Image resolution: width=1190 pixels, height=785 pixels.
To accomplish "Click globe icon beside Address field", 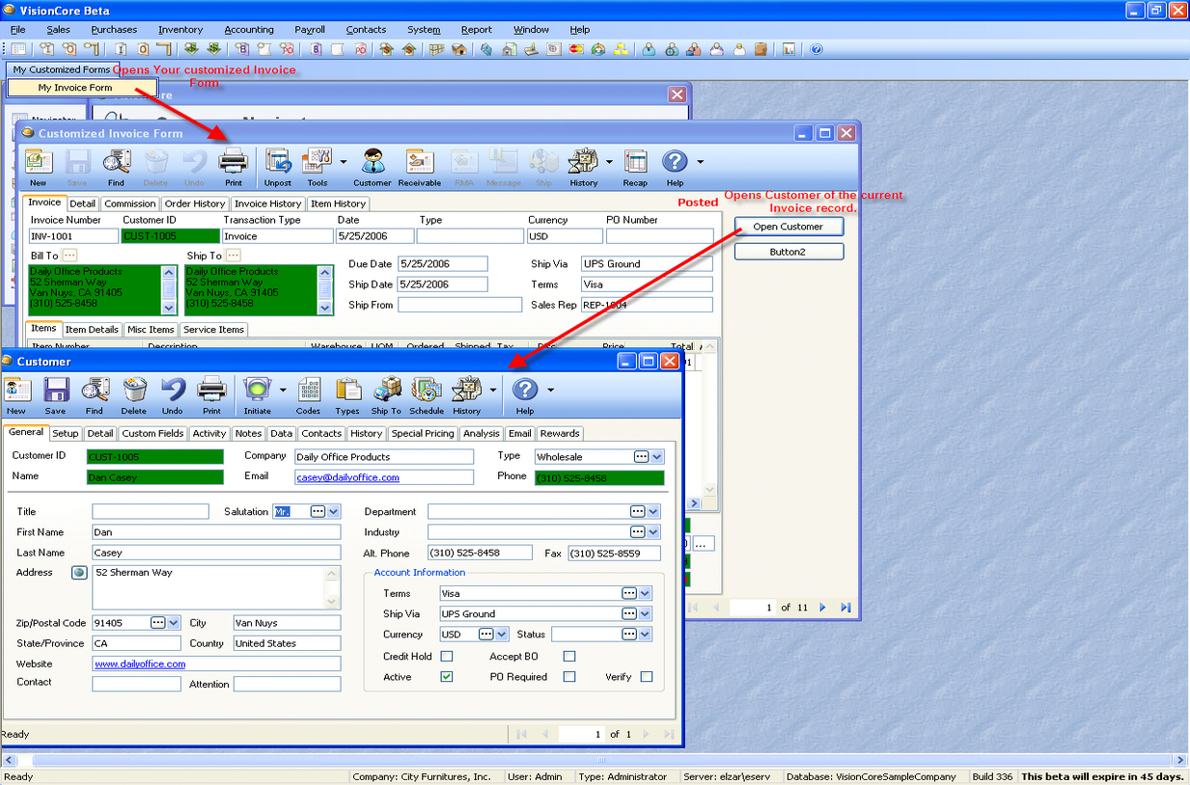I will click(80, 573).
